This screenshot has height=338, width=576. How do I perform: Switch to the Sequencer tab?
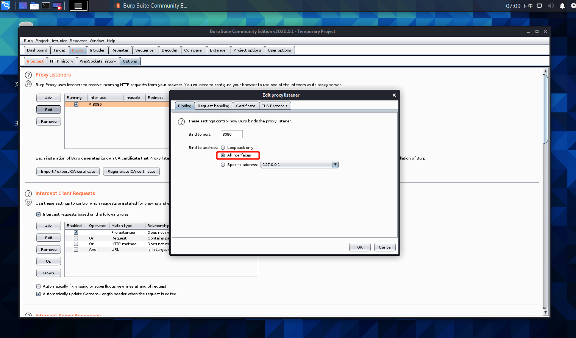pos(145,50)
